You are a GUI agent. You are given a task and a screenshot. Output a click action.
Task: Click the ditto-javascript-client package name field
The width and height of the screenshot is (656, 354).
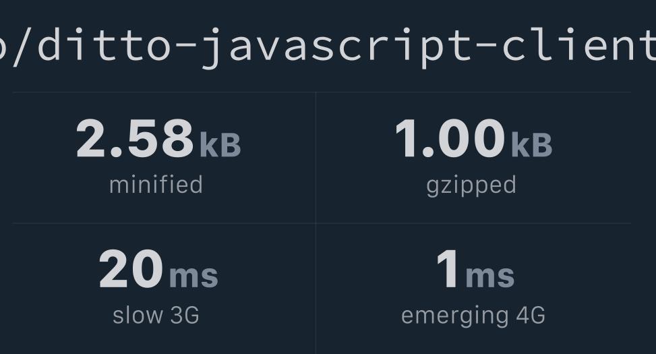point(328,47)
